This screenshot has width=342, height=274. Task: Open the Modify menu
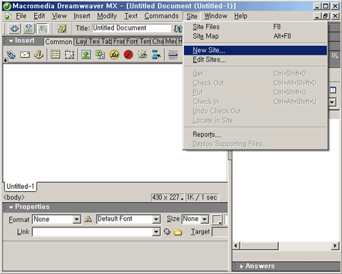click(x=107, y=16)
